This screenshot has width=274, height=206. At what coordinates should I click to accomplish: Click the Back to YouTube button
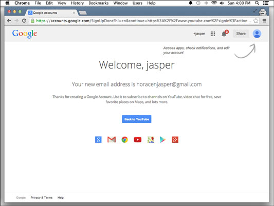(x=137, y=119)
